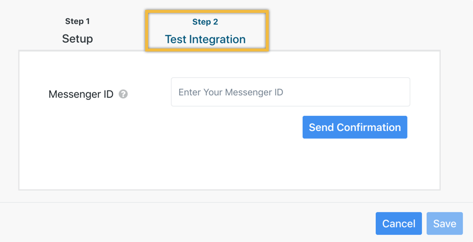Click the Messenger ID field label

click(x=81, y=94)
